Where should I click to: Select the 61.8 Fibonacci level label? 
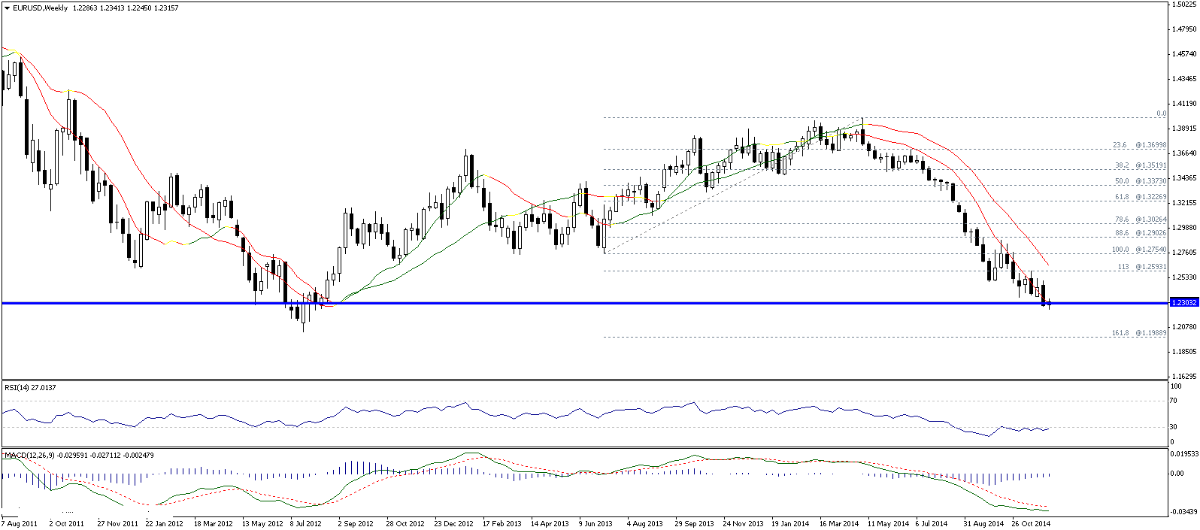[x=1139, y=197]
